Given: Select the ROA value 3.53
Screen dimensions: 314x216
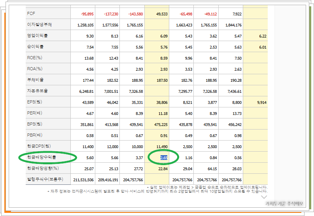Looking at the screenshot, I should coord(189,69).
